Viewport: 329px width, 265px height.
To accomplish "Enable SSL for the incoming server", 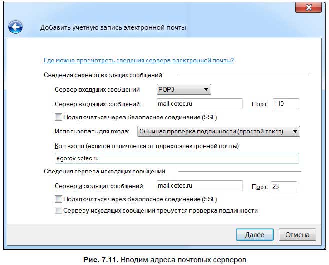I will pos(58,117).
